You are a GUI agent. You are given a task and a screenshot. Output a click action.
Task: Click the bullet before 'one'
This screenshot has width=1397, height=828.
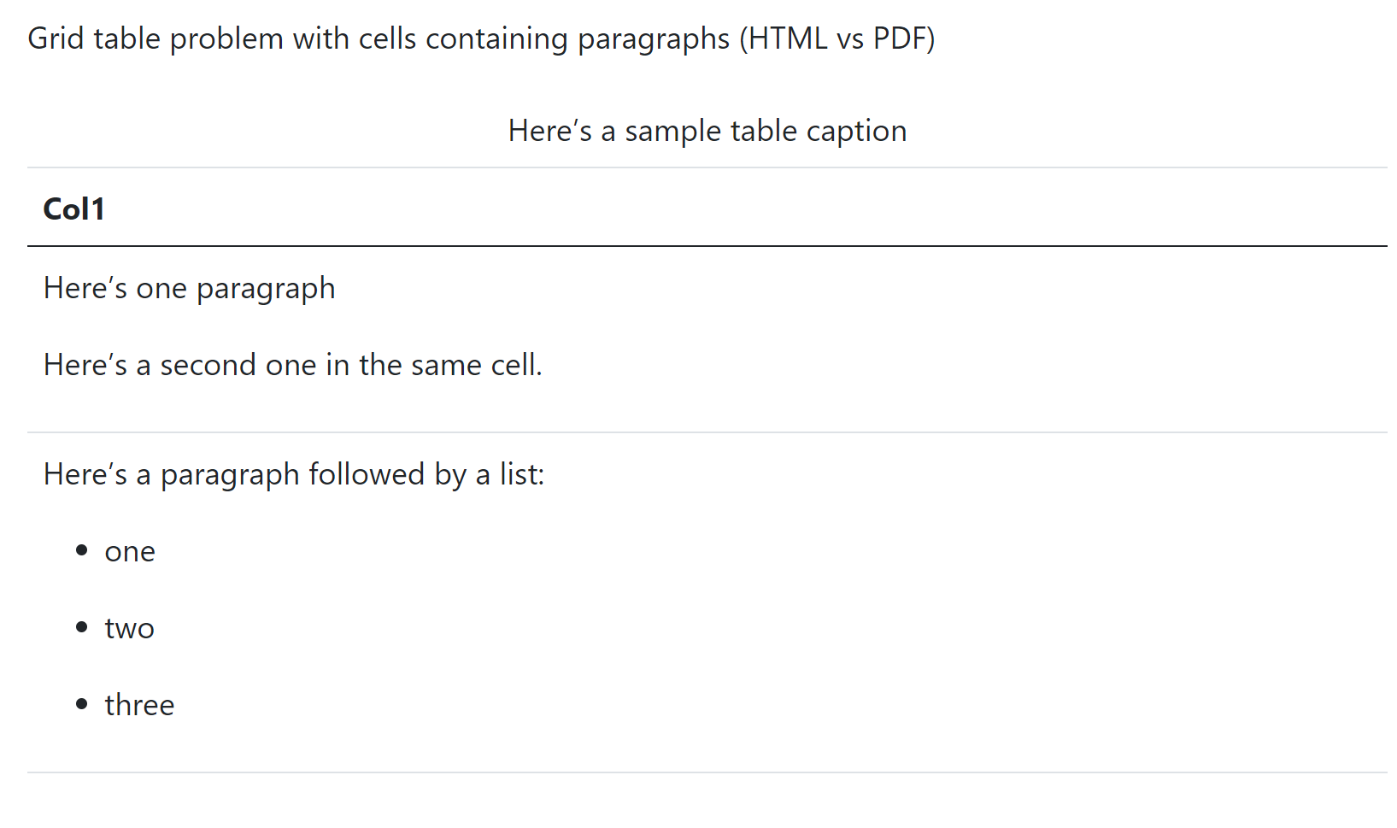82,550
